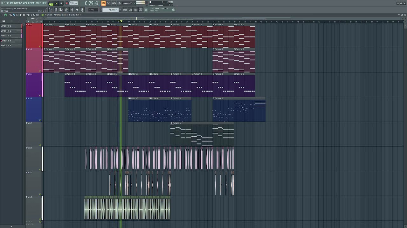The width and height of the screenshot is (407, 228).
Task: Select the Slice tool in playlist
Action: click(x=27, y=15)
